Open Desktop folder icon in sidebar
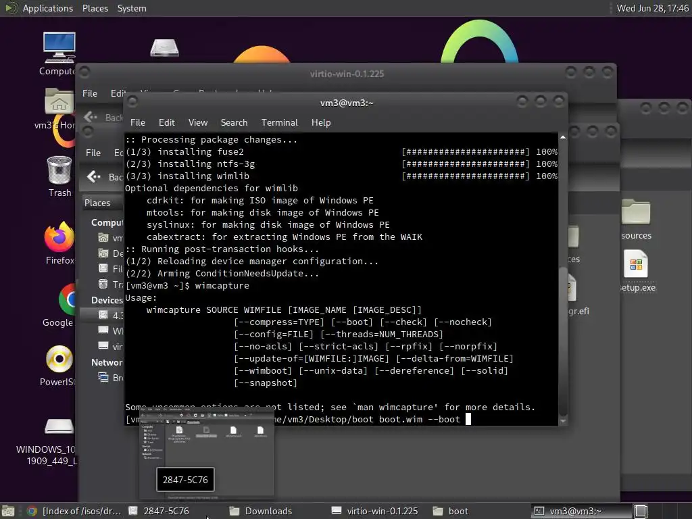This screenshot has width=692, height=519. (103, 253)
